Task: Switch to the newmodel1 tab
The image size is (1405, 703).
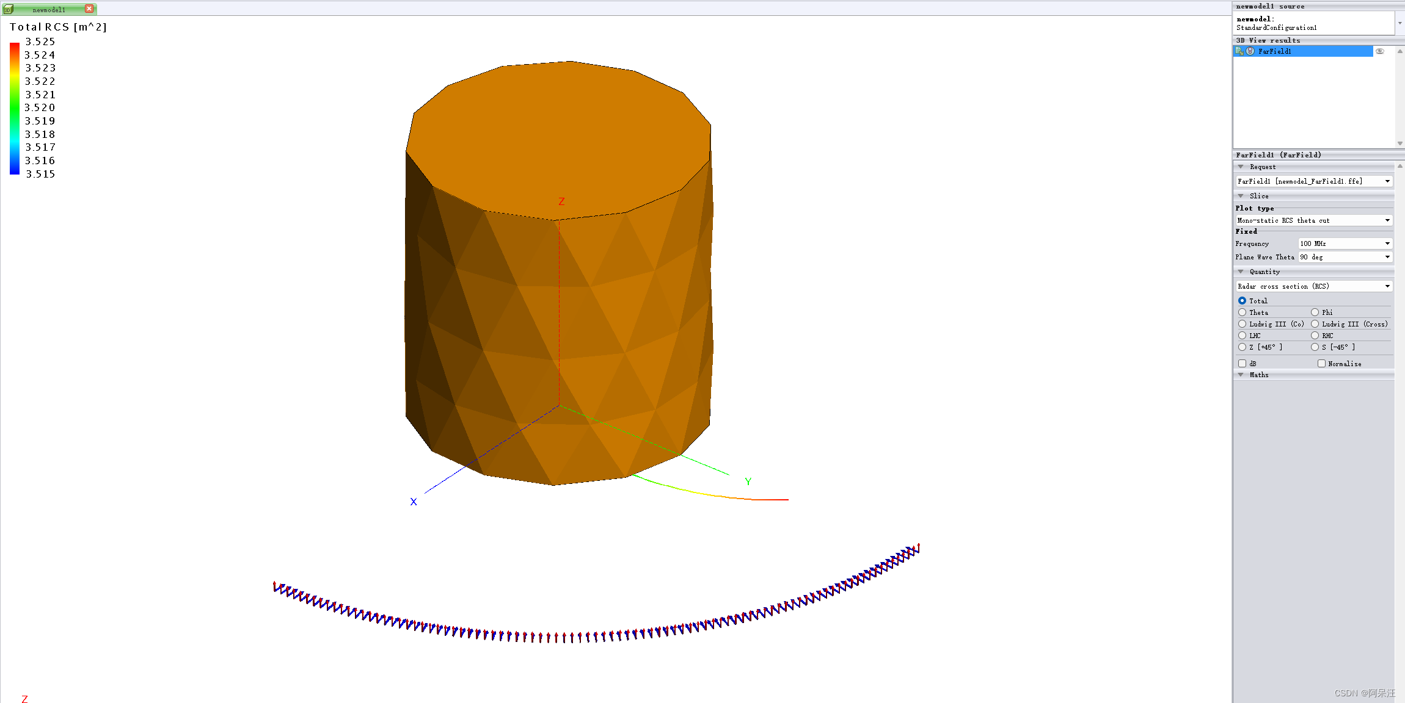Action: click(x=49, y=10)
